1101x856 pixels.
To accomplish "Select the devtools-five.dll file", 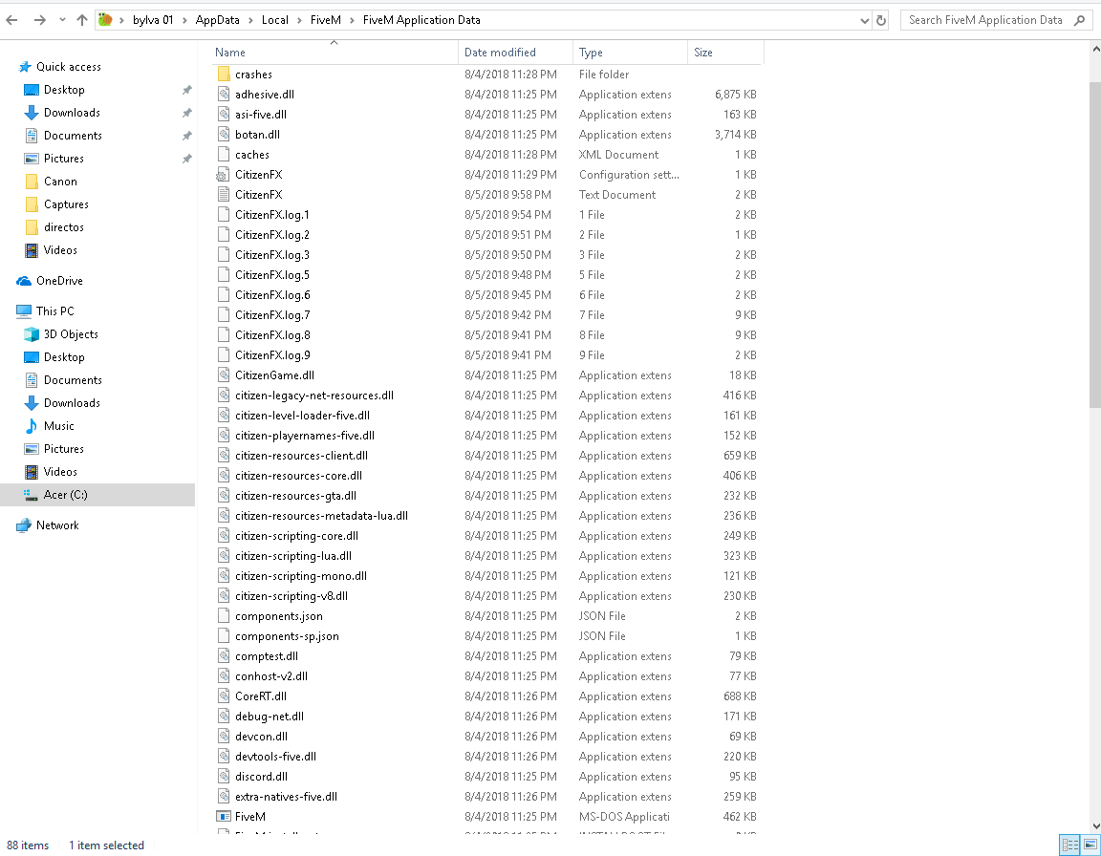I will click(275, 757).
